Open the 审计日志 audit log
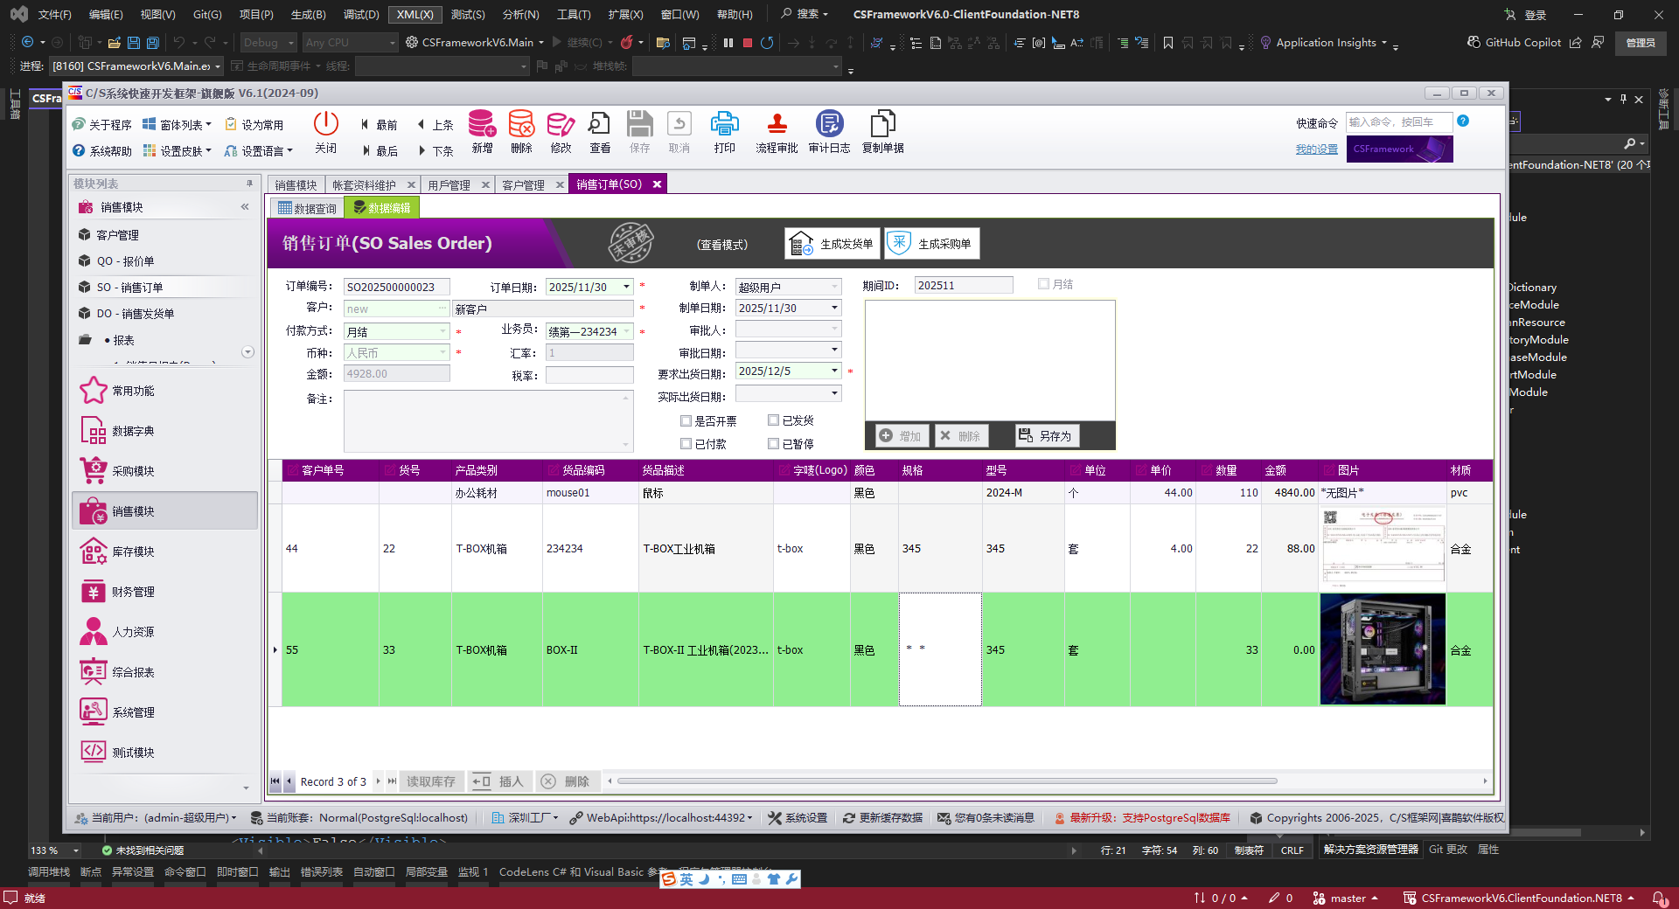This screenshot has width=1679, height=909. tap(828, 131)
